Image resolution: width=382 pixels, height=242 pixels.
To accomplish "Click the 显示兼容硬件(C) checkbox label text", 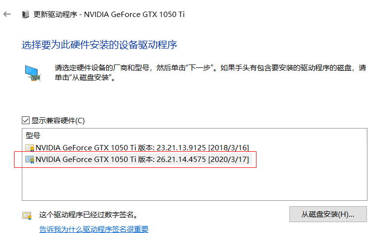I will pyautogui.click(x=58, y=120).
